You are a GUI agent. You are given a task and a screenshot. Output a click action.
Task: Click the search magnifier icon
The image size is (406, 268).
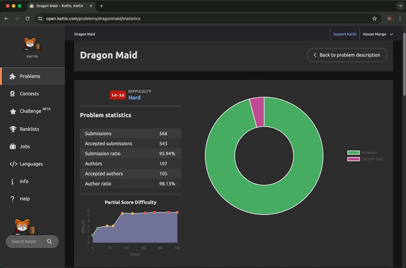pyautogui.click(x=49, y=241)
